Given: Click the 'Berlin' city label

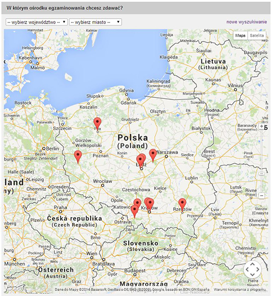Looking at the screenshot, I should (x=52, y=149).
